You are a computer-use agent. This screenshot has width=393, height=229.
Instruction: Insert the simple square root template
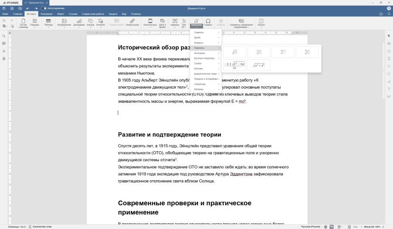234,52
